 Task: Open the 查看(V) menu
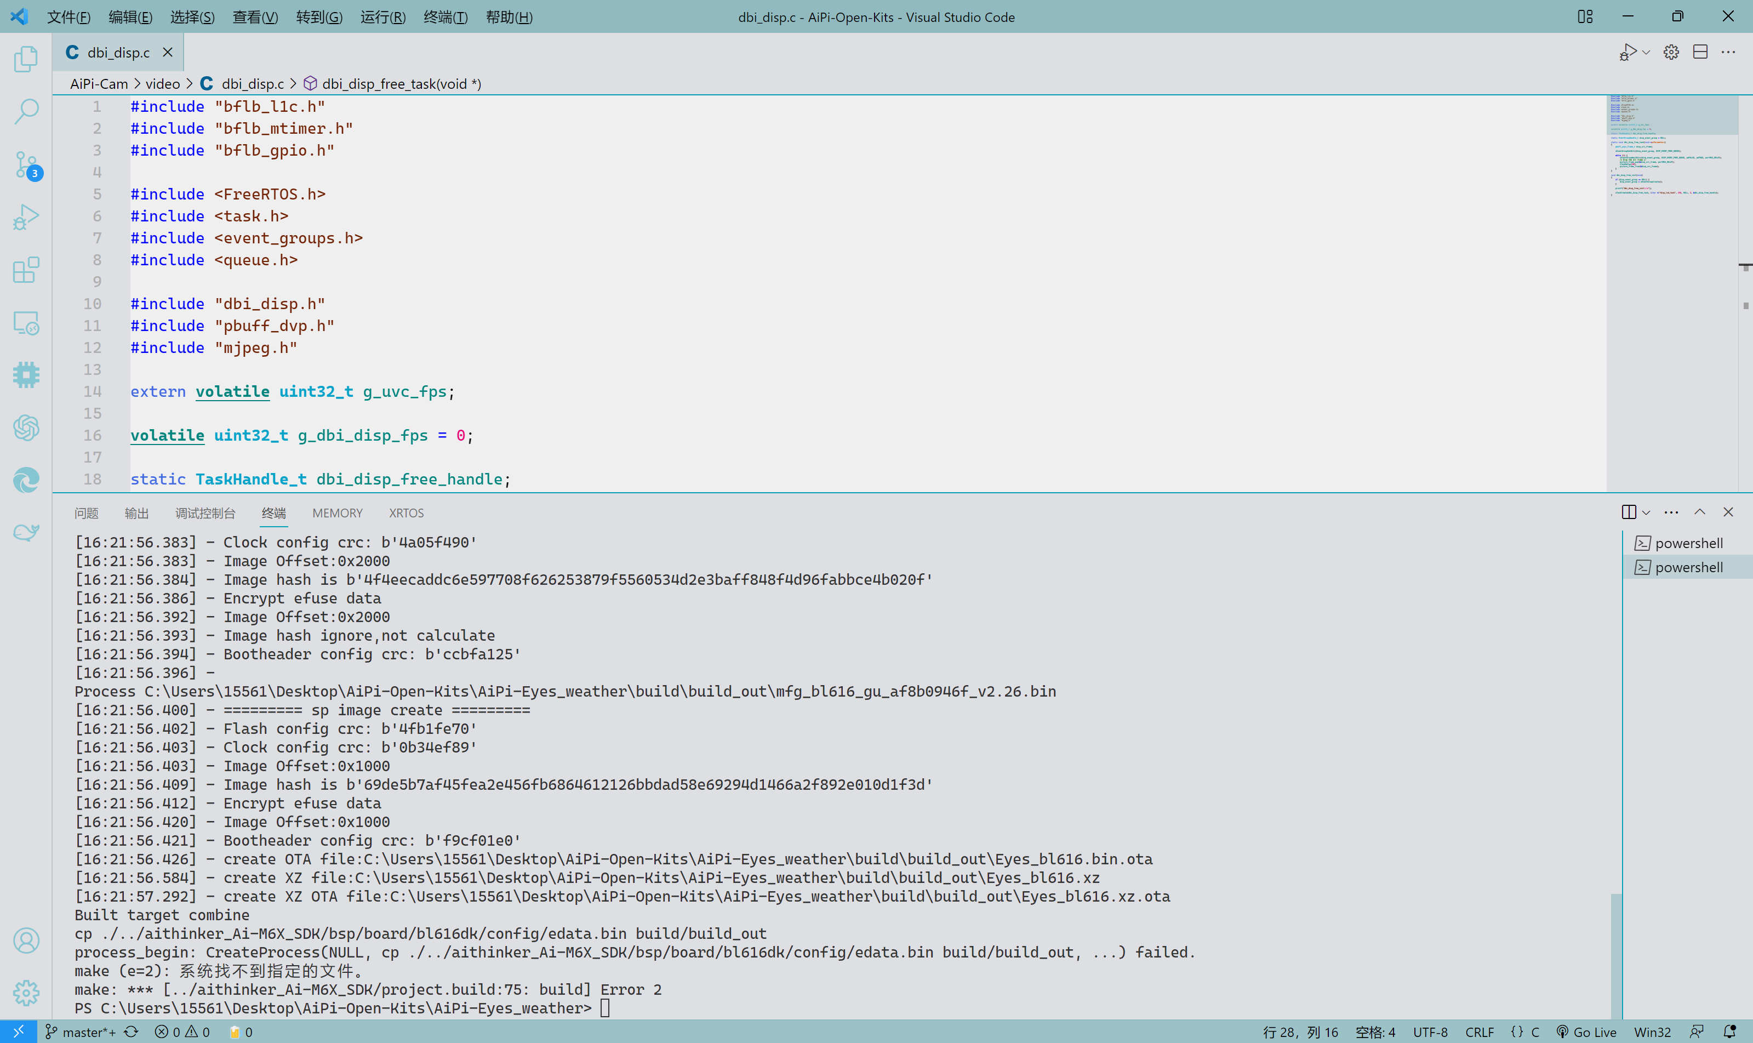pos(255,17)
